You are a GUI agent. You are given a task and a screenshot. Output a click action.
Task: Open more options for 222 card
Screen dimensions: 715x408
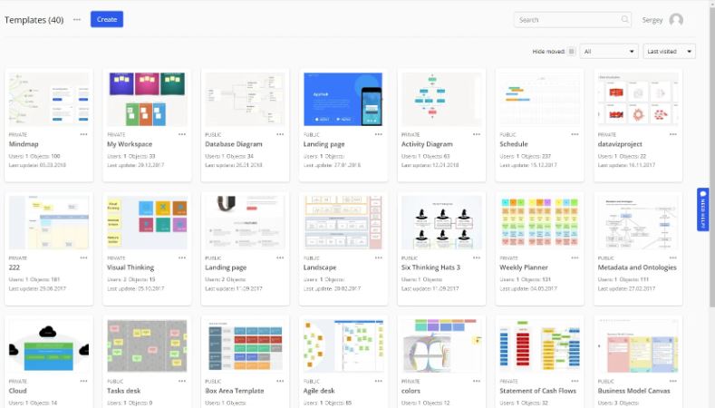pos(83,257)
